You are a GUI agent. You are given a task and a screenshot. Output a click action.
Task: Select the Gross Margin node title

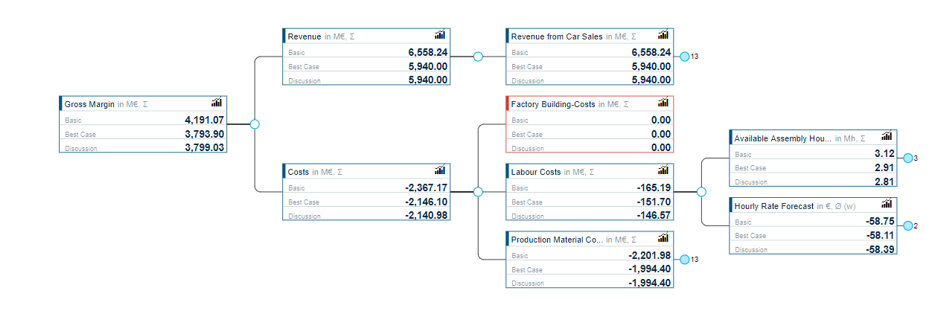coord(89,104)
